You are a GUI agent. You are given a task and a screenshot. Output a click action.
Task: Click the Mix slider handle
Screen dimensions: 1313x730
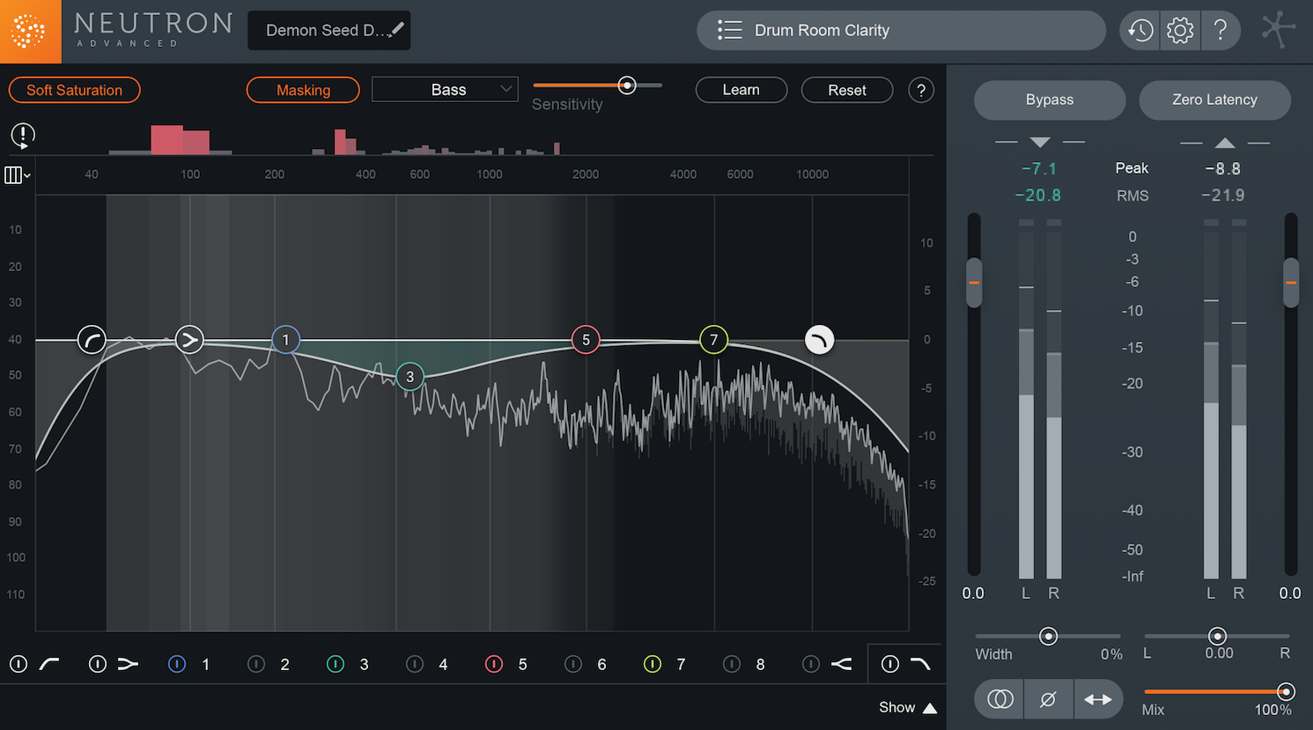[x=1286, y=691]
